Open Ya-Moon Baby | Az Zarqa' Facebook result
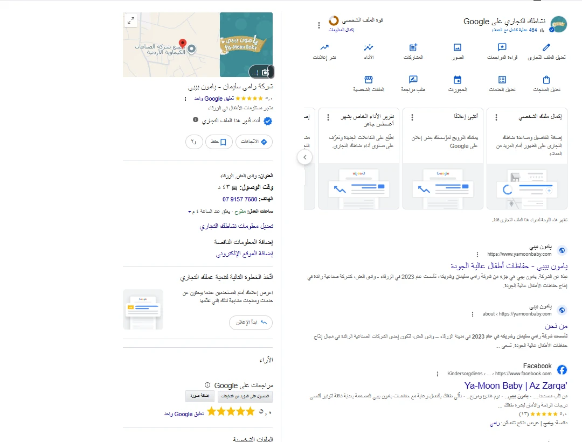 [x=516, y=385]
